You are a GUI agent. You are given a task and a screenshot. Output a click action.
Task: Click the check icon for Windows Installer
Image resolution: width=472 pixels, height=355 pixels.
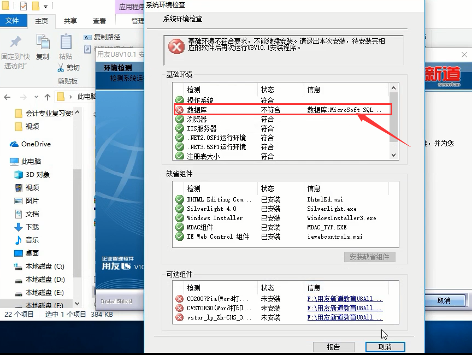[x=180, y=218]
